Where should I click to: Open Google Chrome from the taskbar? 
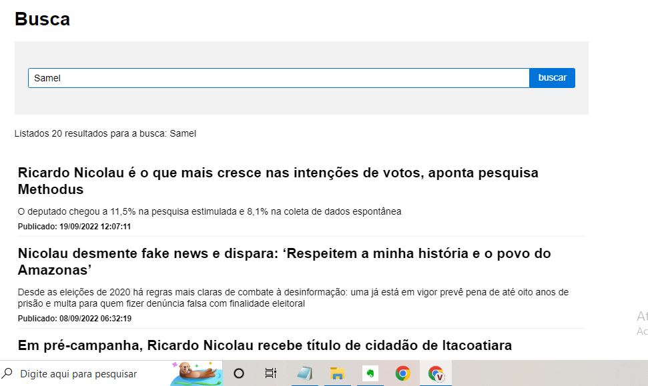[x=402, y=373]
